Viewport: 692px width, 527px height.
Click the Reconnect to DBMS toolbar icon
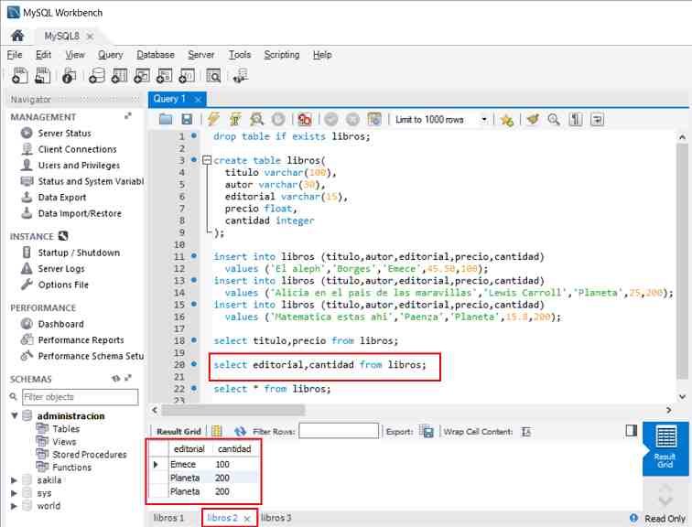[240, 77]
